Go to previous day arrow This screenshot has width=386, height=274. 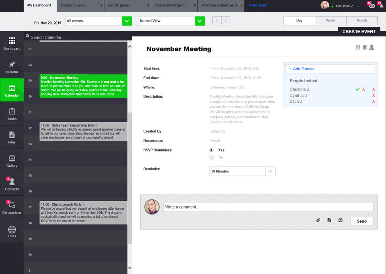point(217,20)
